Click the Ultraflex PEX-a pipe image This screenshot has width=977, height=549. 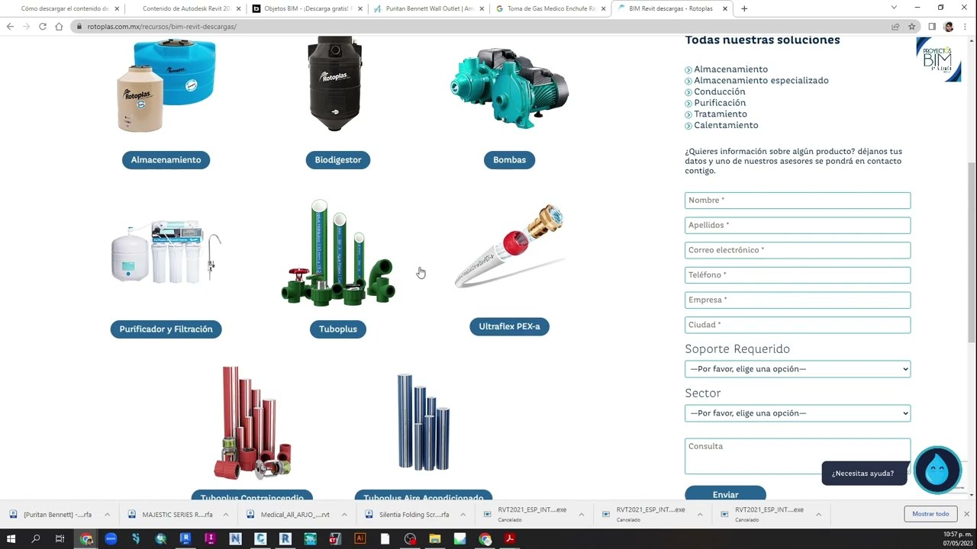pyautogui.click(x=509, y=246)
